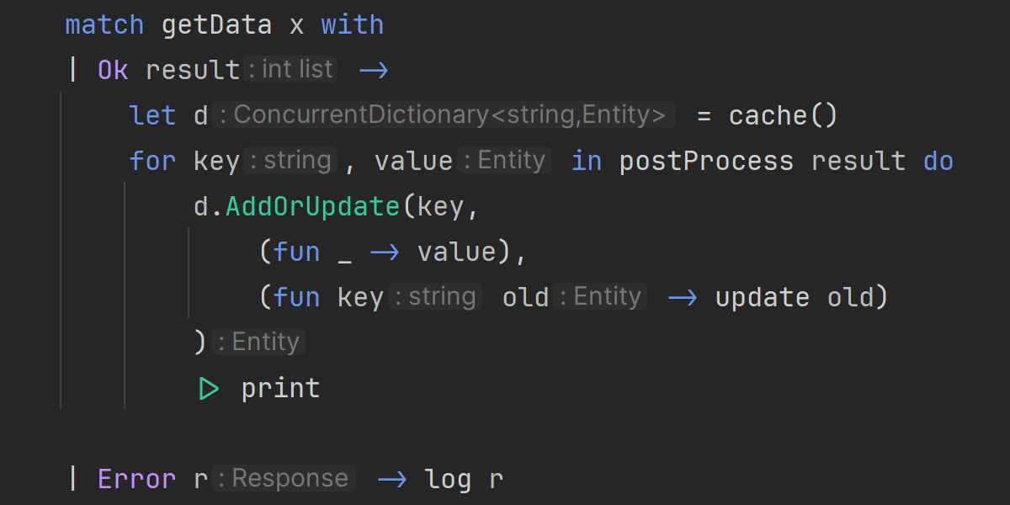The image size is (1010, 505).
Task: Click the string hint after 'fun key'
Action: click(435, 297)
